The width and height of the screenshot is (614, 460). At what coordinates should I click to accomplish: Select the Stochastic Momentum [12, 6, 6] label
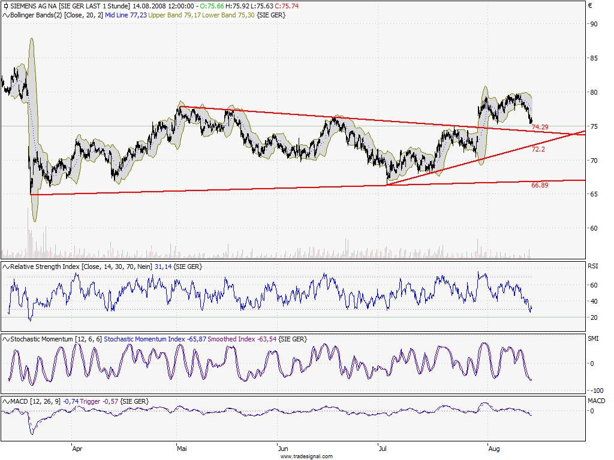pos(56,339)
